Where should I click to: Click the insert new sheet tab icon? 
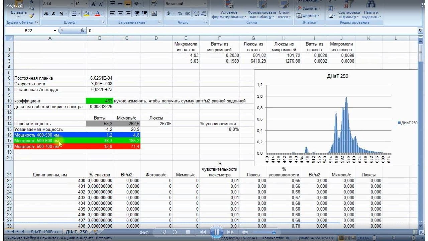click(x=96, y=231)
